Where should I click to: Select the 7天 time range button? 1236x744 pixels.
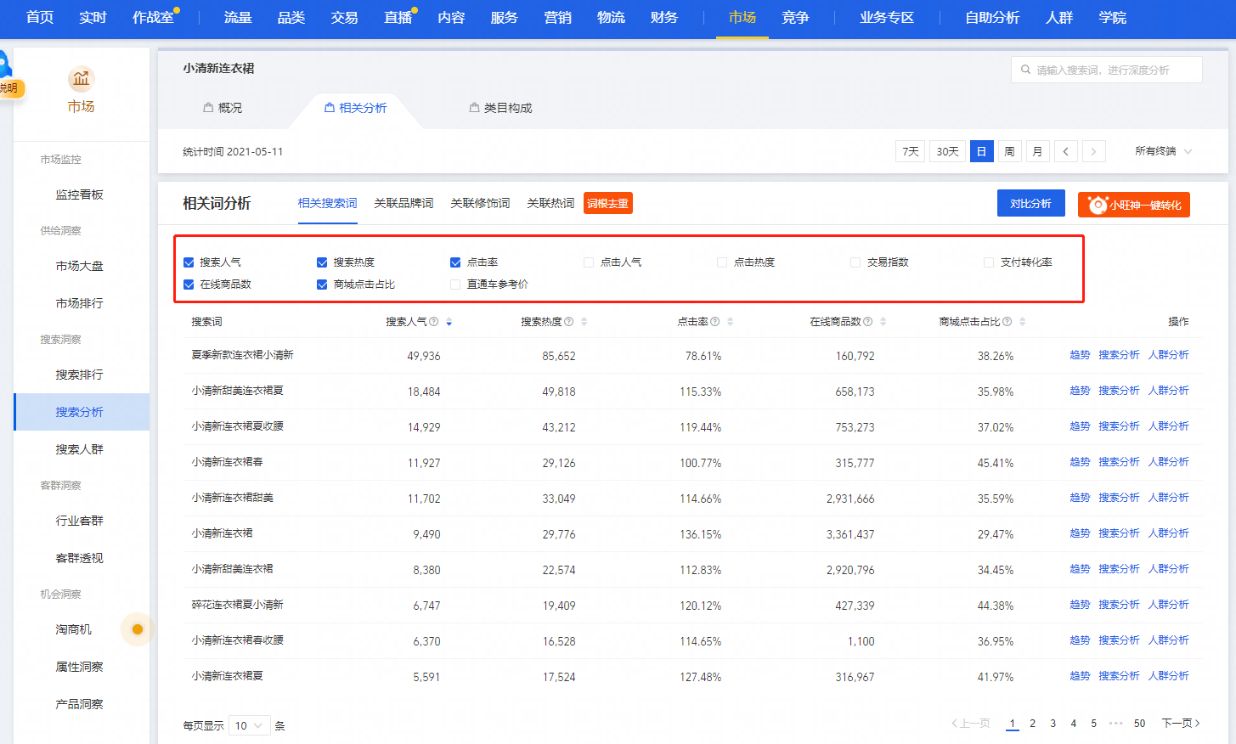(x=911, y=151)
